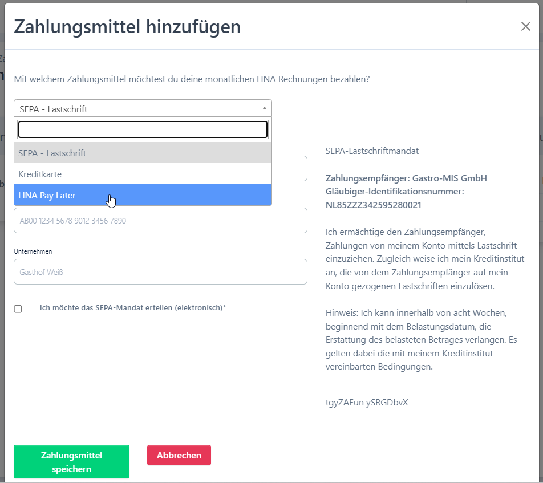Click Zahlungsmittel speichern button
This screenshot has height=483, width=543.
coord(72,462)
